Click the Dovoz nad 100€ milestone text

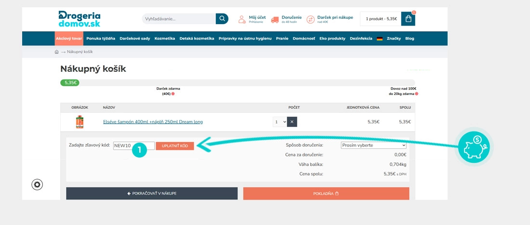(403, 91)
